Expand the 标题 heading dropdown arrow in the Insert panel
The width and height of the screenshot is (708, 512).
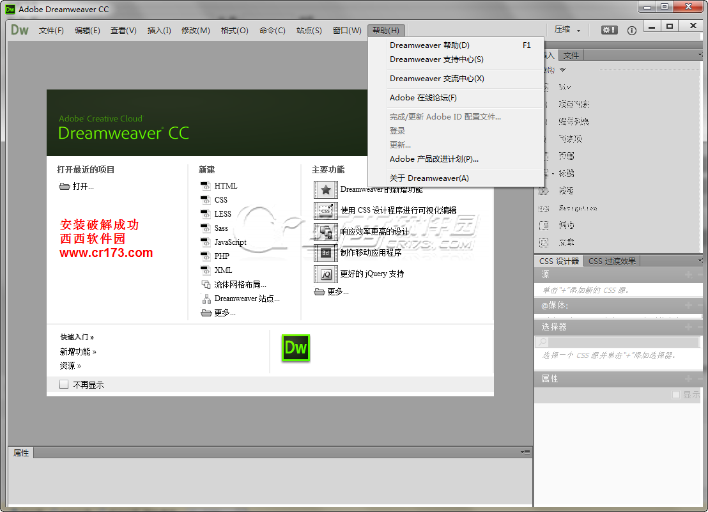553,174
